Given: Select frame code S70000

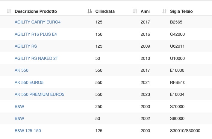Looking at the screenshot, I should point(177,107).
